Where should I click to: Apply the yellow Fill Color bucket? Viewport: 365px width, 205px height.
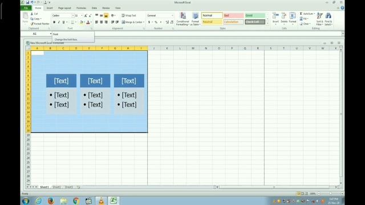pyautogui.click(x=82, y=22)
